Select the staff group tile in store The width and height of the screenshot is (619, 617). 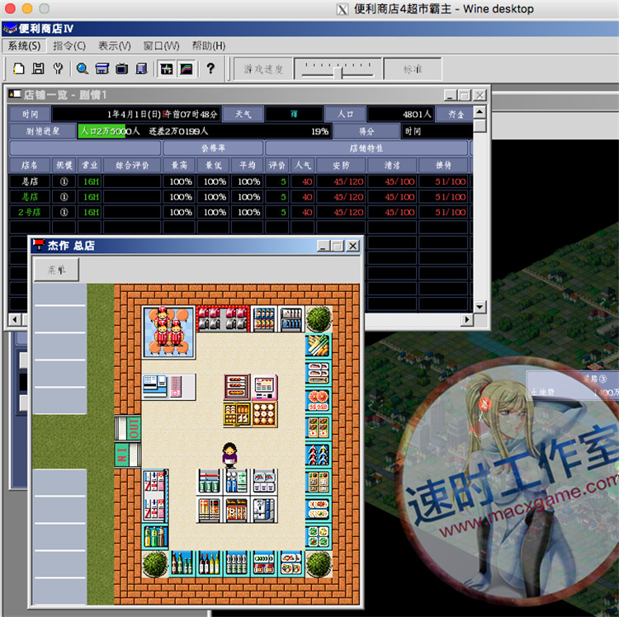tap(169, 332)
